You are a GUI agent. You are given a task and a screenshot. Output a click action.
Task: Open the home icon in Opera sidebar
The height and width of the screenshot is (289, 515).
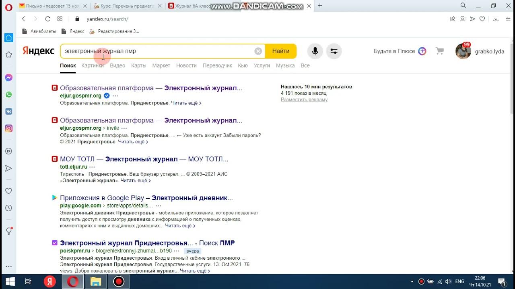(8, 38)
